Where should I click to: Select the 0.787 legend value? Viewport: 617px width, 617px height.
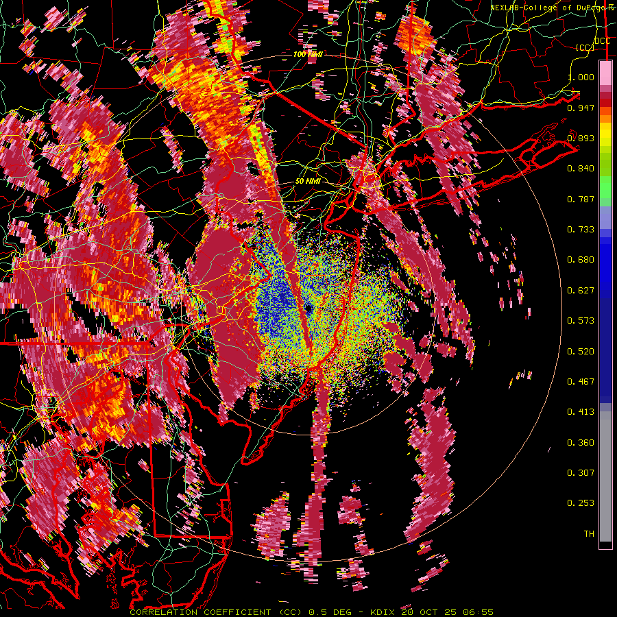coord(581,199)
